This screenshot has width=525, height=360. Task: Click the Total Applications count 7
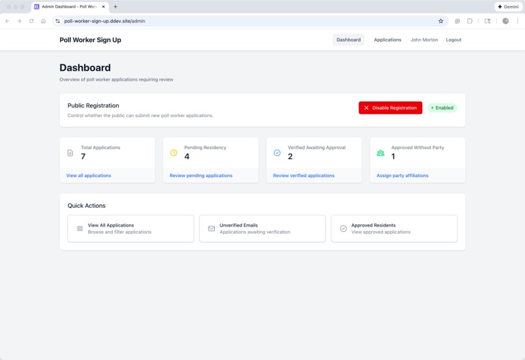pos(83,156)
